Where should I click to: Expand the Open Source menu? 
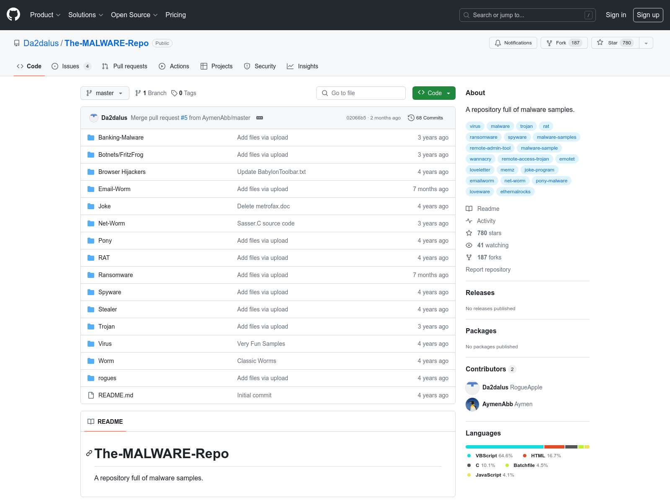point(134,15)
